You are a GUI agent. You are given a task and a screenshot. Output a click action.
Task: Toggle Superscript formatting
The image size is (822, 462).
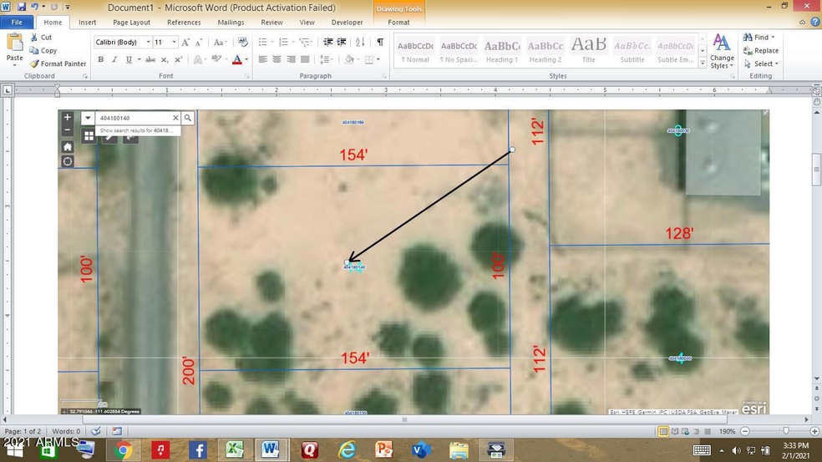pos(179,59)
